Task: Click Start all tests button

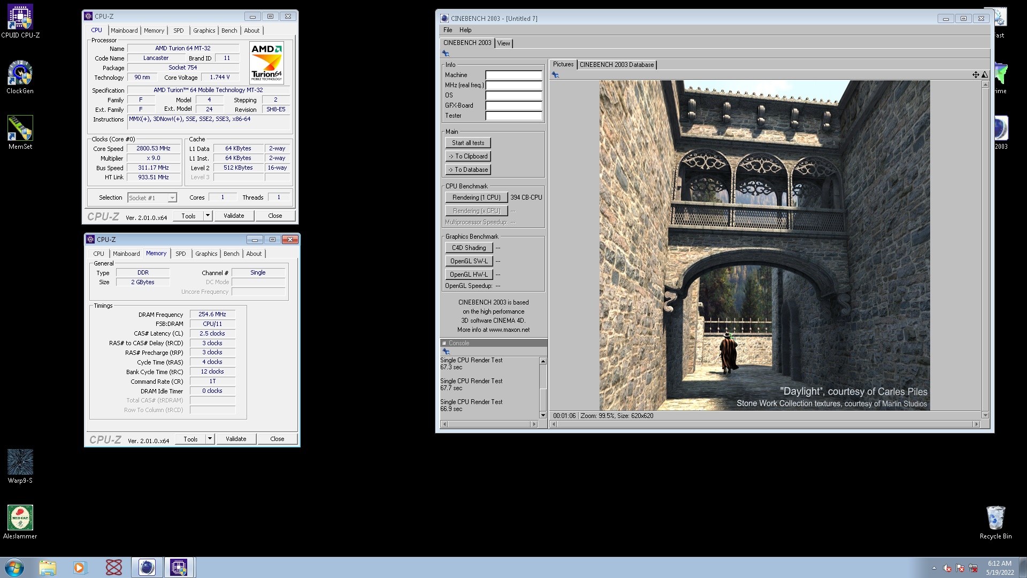Action: (468, 143)
